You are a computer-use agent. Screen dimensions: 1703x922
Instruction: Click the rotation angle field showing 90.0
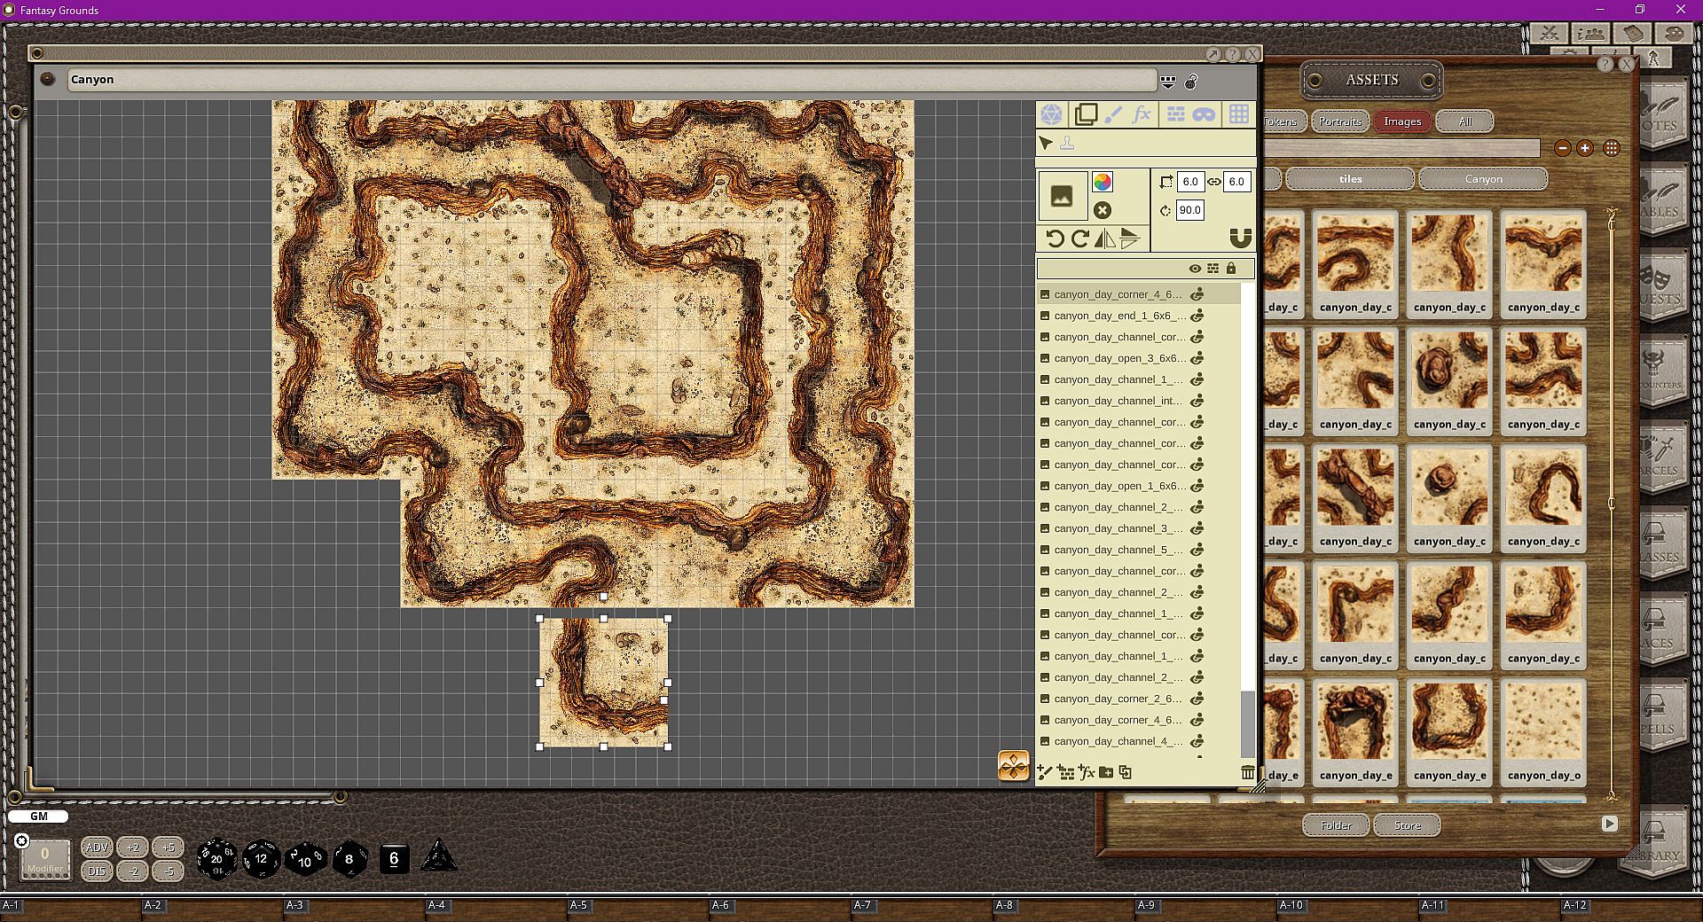1190,210
